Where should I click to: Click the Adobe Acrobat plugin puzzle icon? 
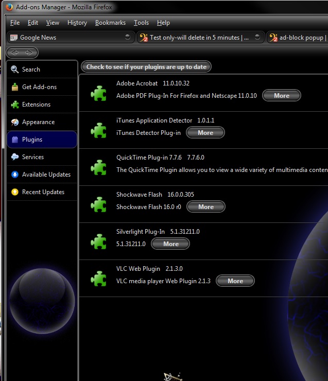click(98, 93)
